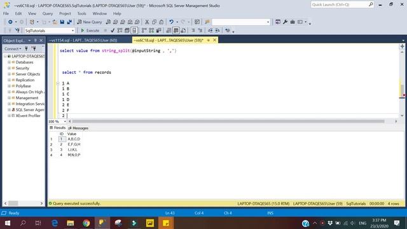Viewport: 407px width, 229px height.
Task: Click the Save All icon
Action: (69, 22)
